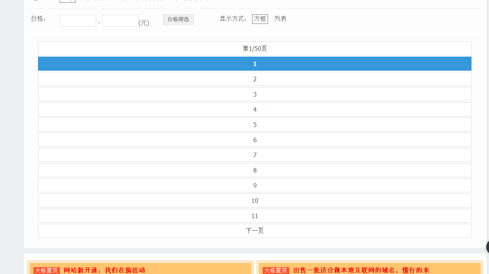Screen dimensions: 489x274
Task: Open page 11 of listings
Action: 254,216
